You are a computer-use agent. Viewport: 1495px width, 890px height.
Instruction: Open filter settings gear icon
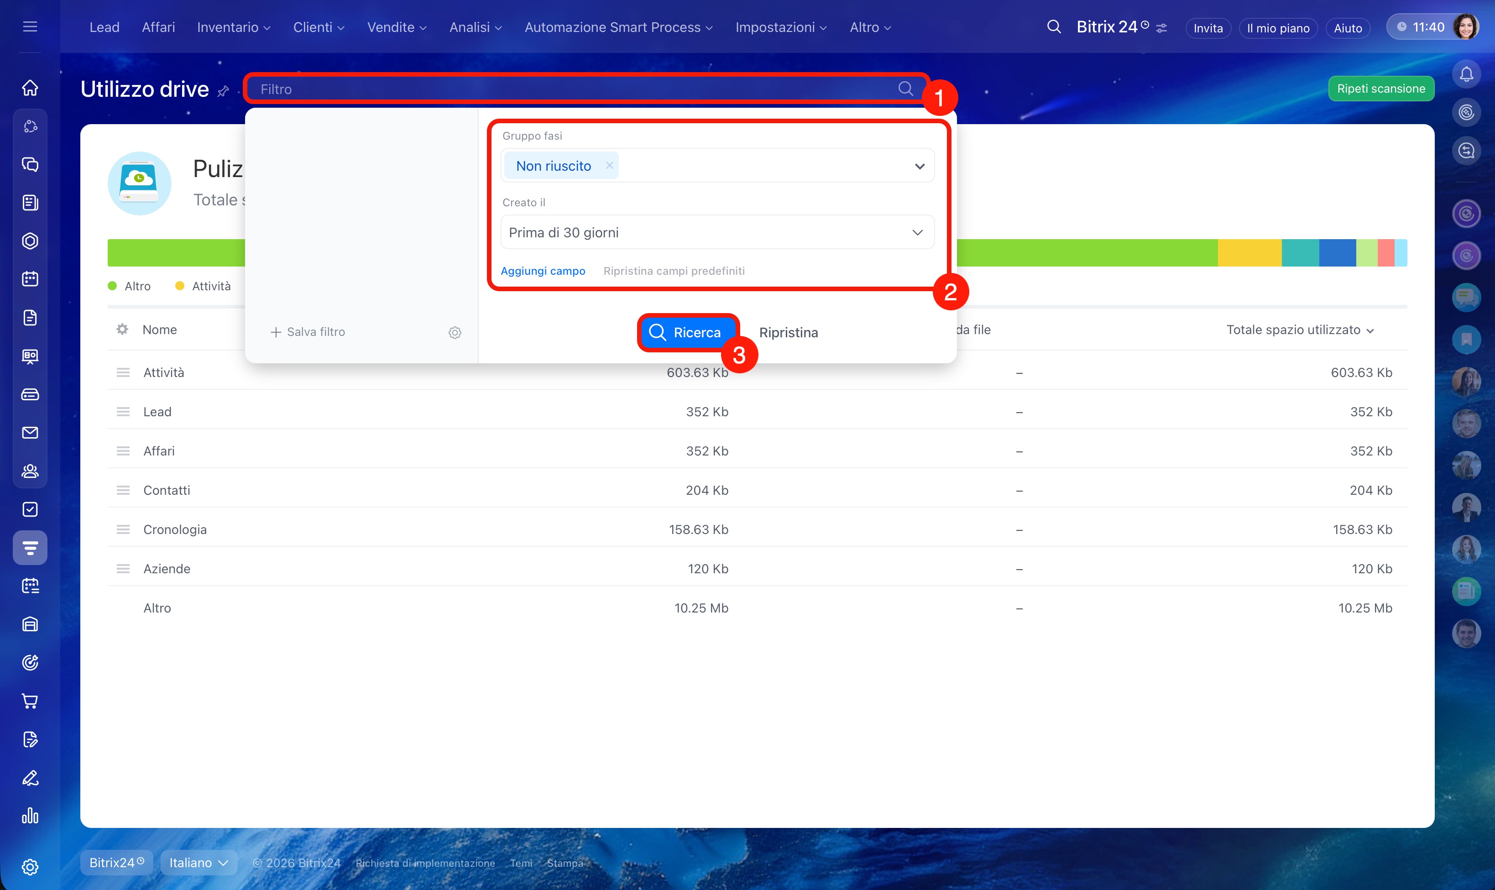pos(455,332)
